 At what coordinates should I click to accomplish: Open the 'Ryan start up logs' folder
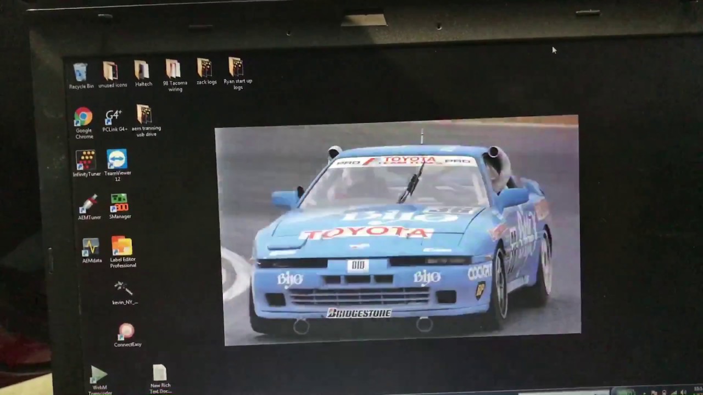click(237, 74)
